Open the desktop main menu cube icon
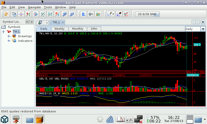 click(5, 119)
